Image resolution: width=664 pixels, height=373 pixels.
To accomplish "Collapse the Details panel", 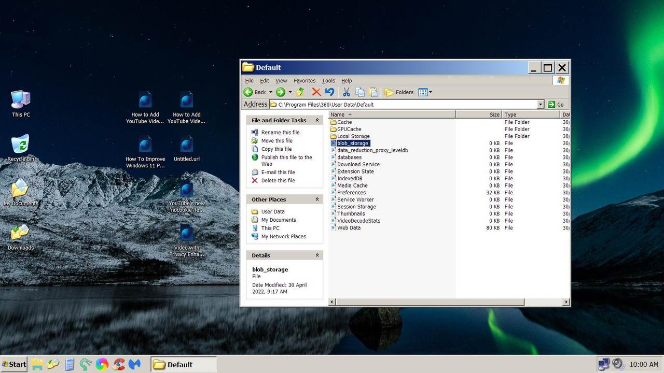I will tap(317, 255).
